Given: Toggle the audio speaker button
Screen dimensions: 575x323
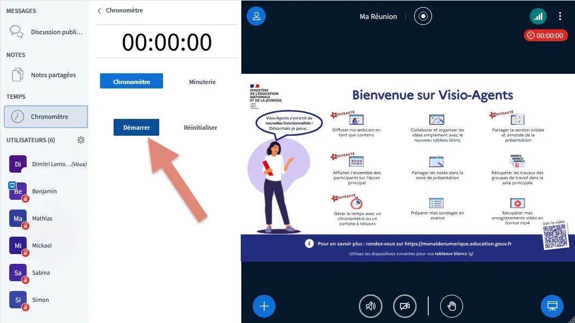Looking at the screenshot, I should pyautogui.click(x=370, y=306).
